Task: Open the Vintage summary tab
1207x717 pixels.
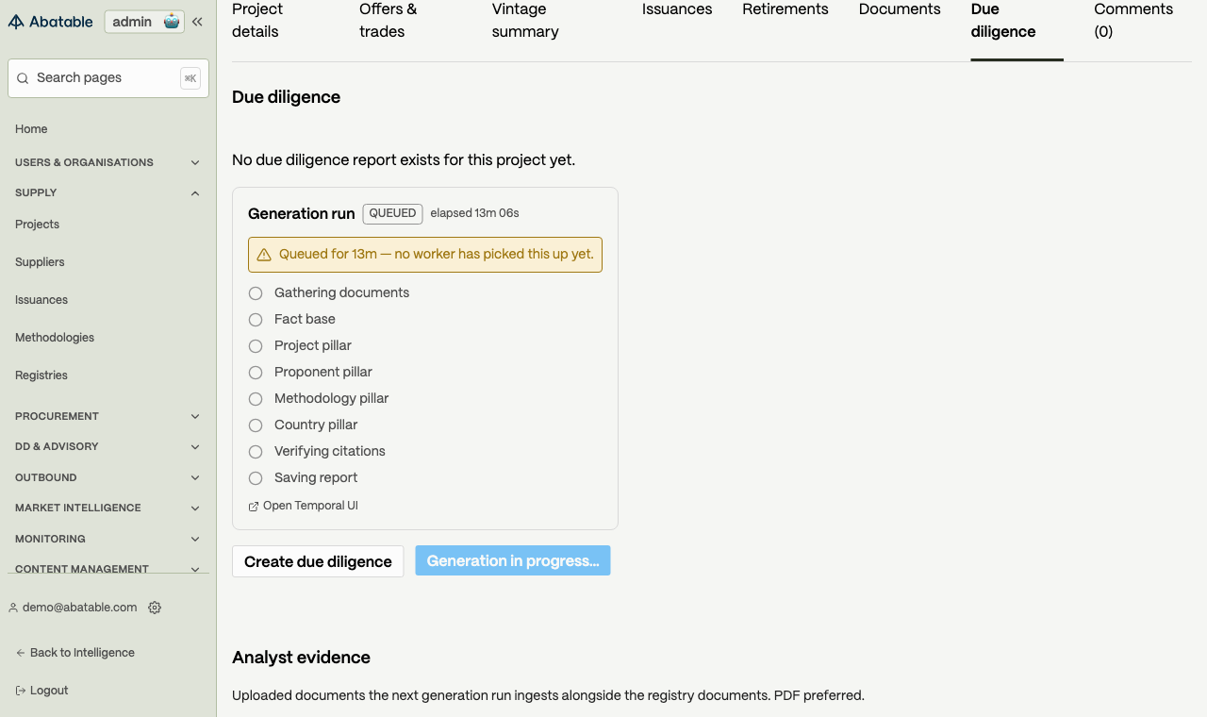Action: (525, 20)
